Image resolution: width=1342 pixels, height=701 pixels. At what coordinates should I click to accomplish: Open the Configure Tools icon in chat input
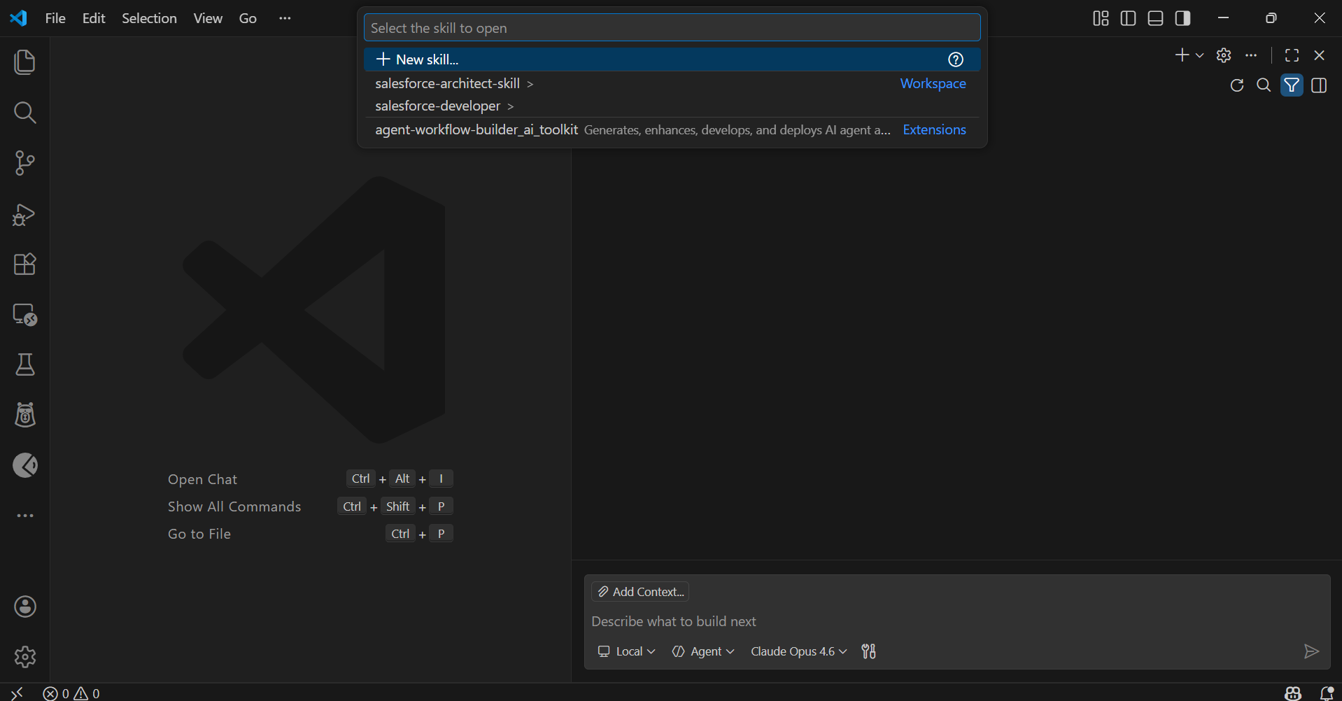click(x=868, y=651)
